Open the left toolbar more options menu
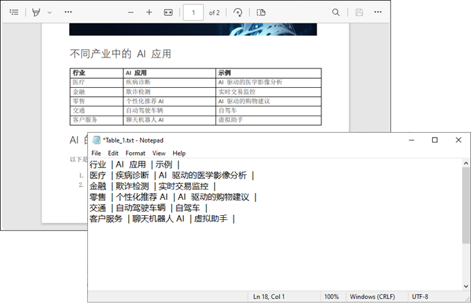The width and height of the screenshot is (471, 303). pos(68,12)
